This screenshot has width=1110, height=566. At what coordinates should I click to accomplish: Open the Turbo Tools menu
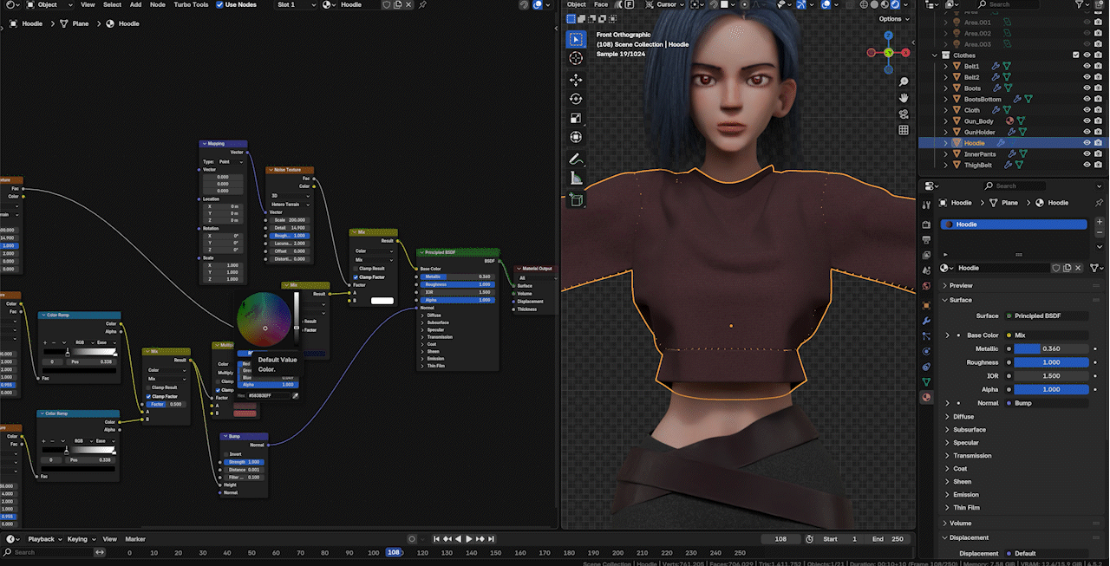click(191, 4)
